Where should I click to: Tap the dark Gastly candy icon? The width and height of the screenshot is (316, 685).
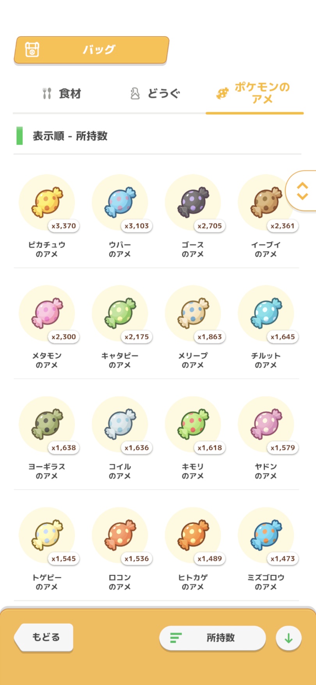click(x=193, y=202)
